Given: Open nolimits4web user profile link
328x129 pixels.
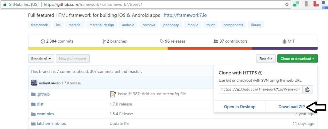Looking at the screenshot, I should [50, 83].
